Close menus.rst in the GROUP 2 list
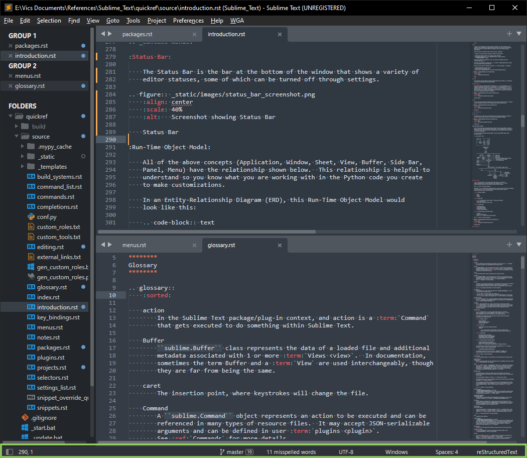The image size is (527, 458). tap(11, 76)
